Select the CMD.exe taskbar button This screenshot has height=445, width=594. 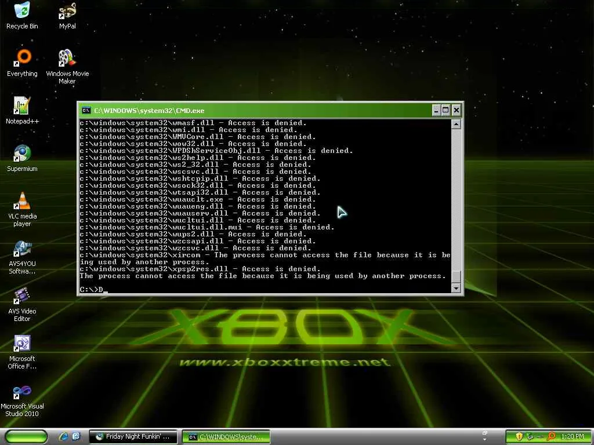pos(226,437)
